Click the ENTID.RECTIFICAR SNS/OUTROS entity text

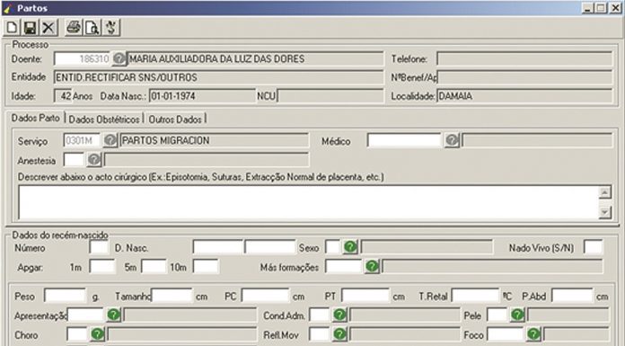(x=127, y=77)
